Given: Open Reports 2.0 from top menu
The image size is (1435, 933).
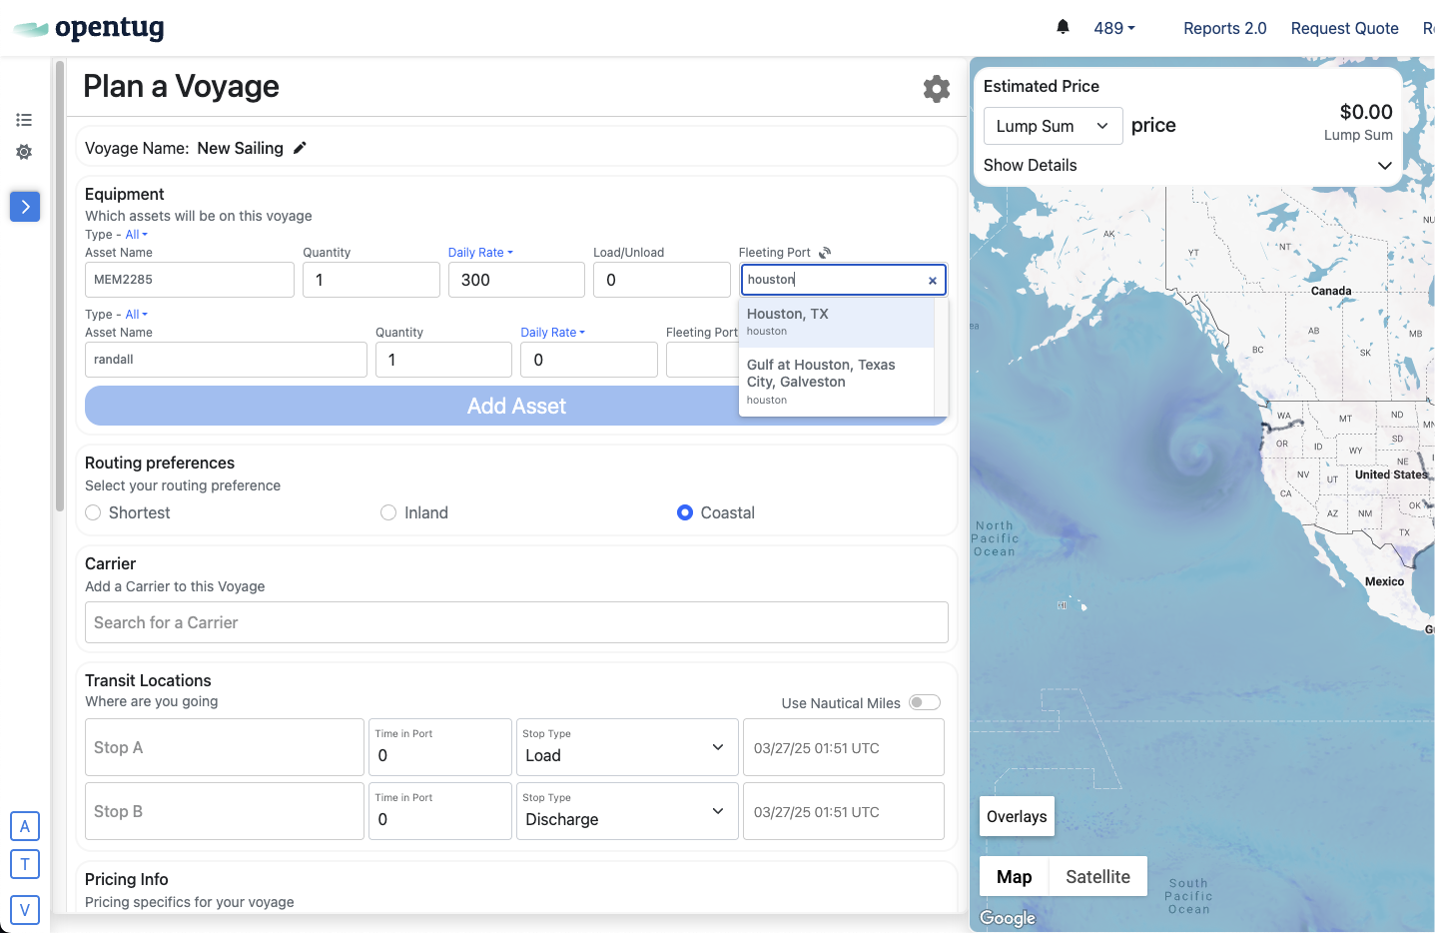Looking at the screenshot, I should 1224,28.
